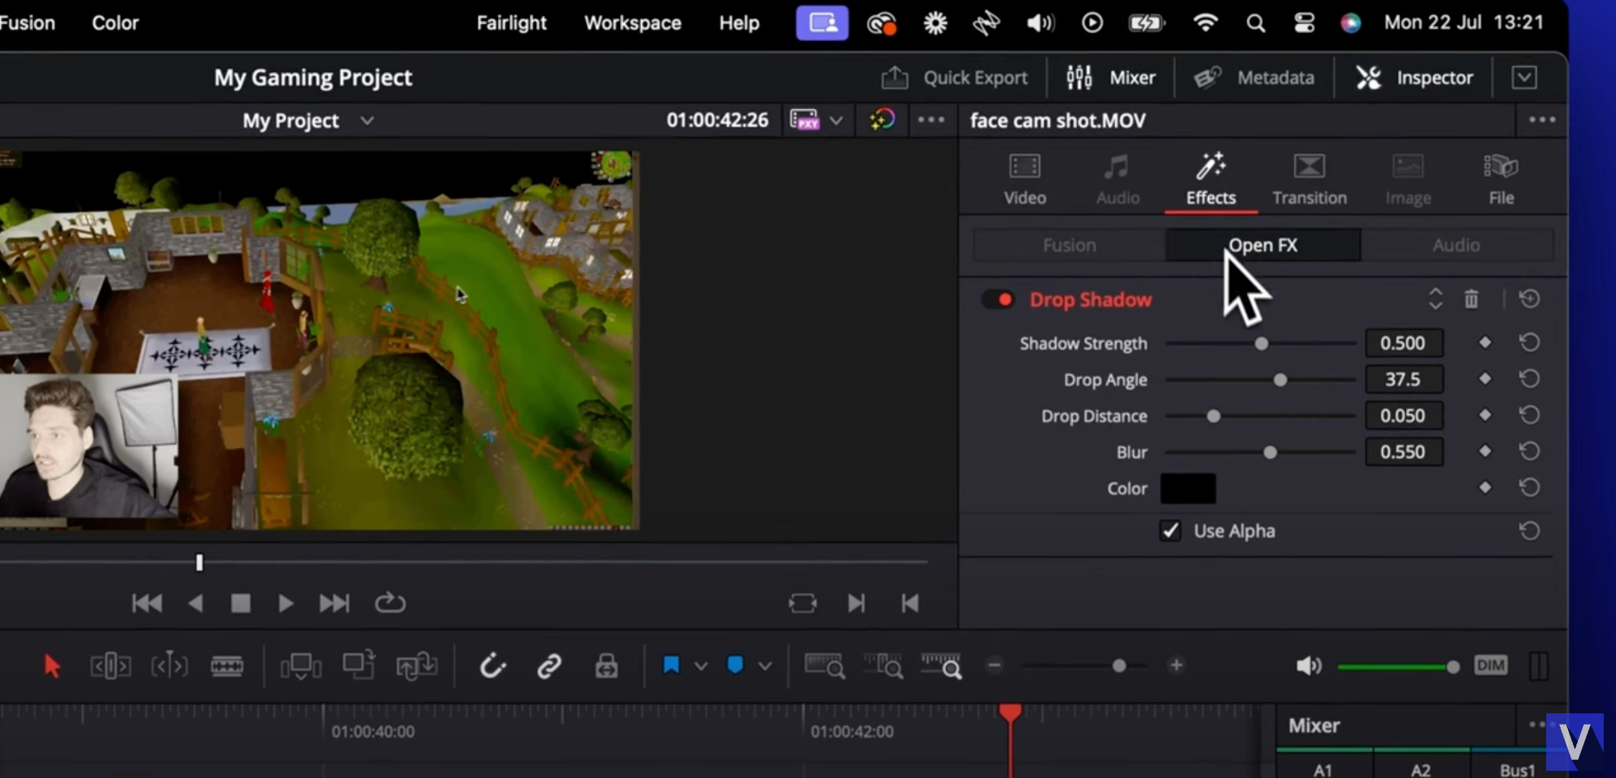The image size is (1616, 778).
Task: Click the timeline zoom in plus button
Action: click(x=1176, y=665)
